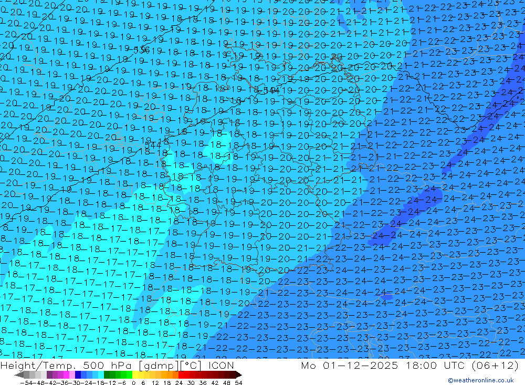
Task: Click the right dark arrow of the color scale
Action: pyautogui.click(x=239, y=375)
